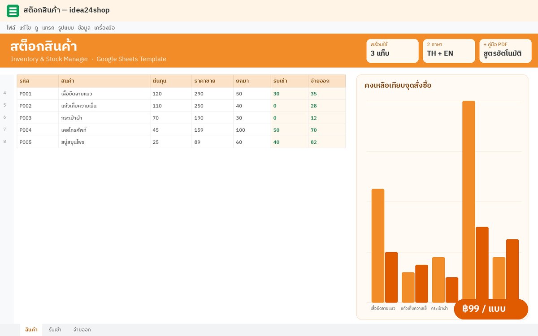Select จ่ายออก cell 35 in row P001
The height and width of the screenshot is (336, 538).
(327, 94)
